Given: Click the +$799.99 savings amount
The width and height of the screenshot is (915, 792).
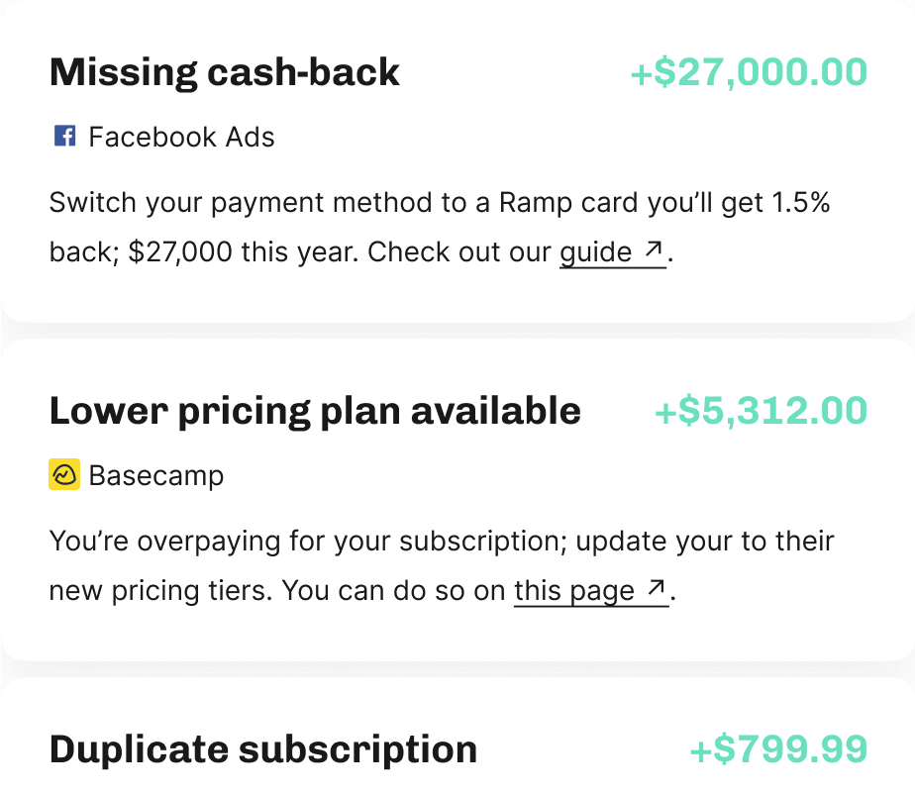Looking at the screenshot, I should [778, 749].
